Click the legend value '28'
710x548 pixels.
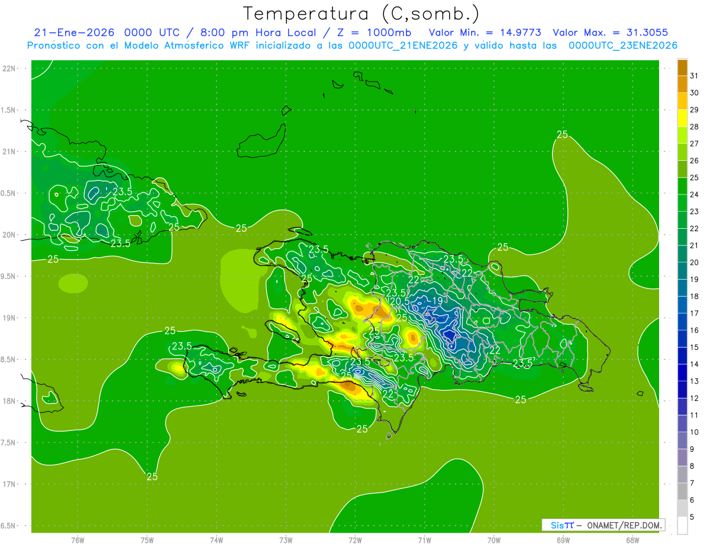(x=694, y=127)
